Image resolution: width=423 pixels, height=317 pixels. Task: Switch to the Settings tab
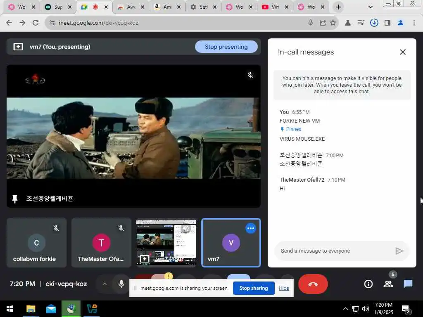pyautogui.click(x=200, y=7)
